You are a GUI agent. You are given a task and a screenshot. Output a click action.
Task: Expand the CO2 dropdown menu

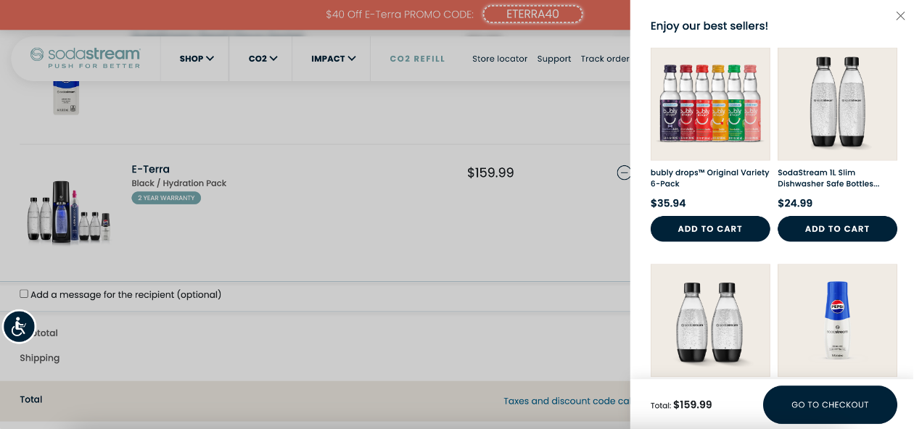point(263,59)
